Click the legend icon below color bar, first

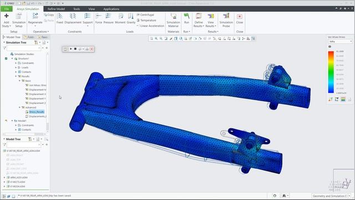click(331, 99)
